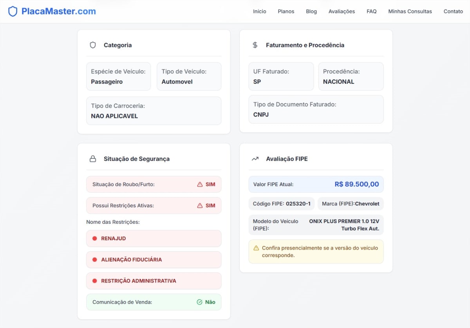The image size is (470, 328).
Task: Click the RENAJUD restriction label
Action: point(114,238)
